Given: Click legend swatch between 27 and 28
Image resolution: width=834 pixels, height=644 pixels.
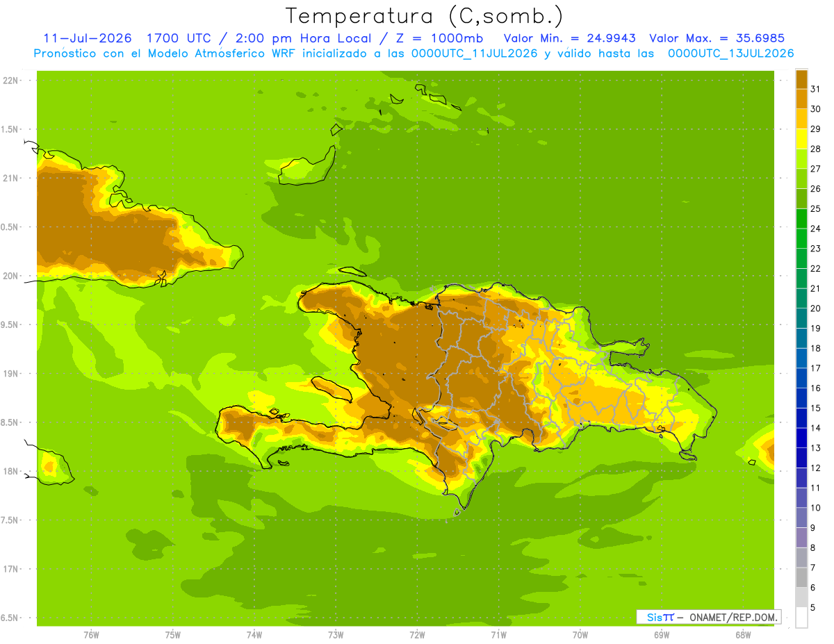Looking at the screenshot, I should (x=801, y=158).
